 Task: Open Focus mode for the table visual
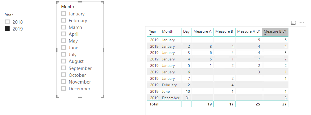pyautogui.click(x=293, y=23)
